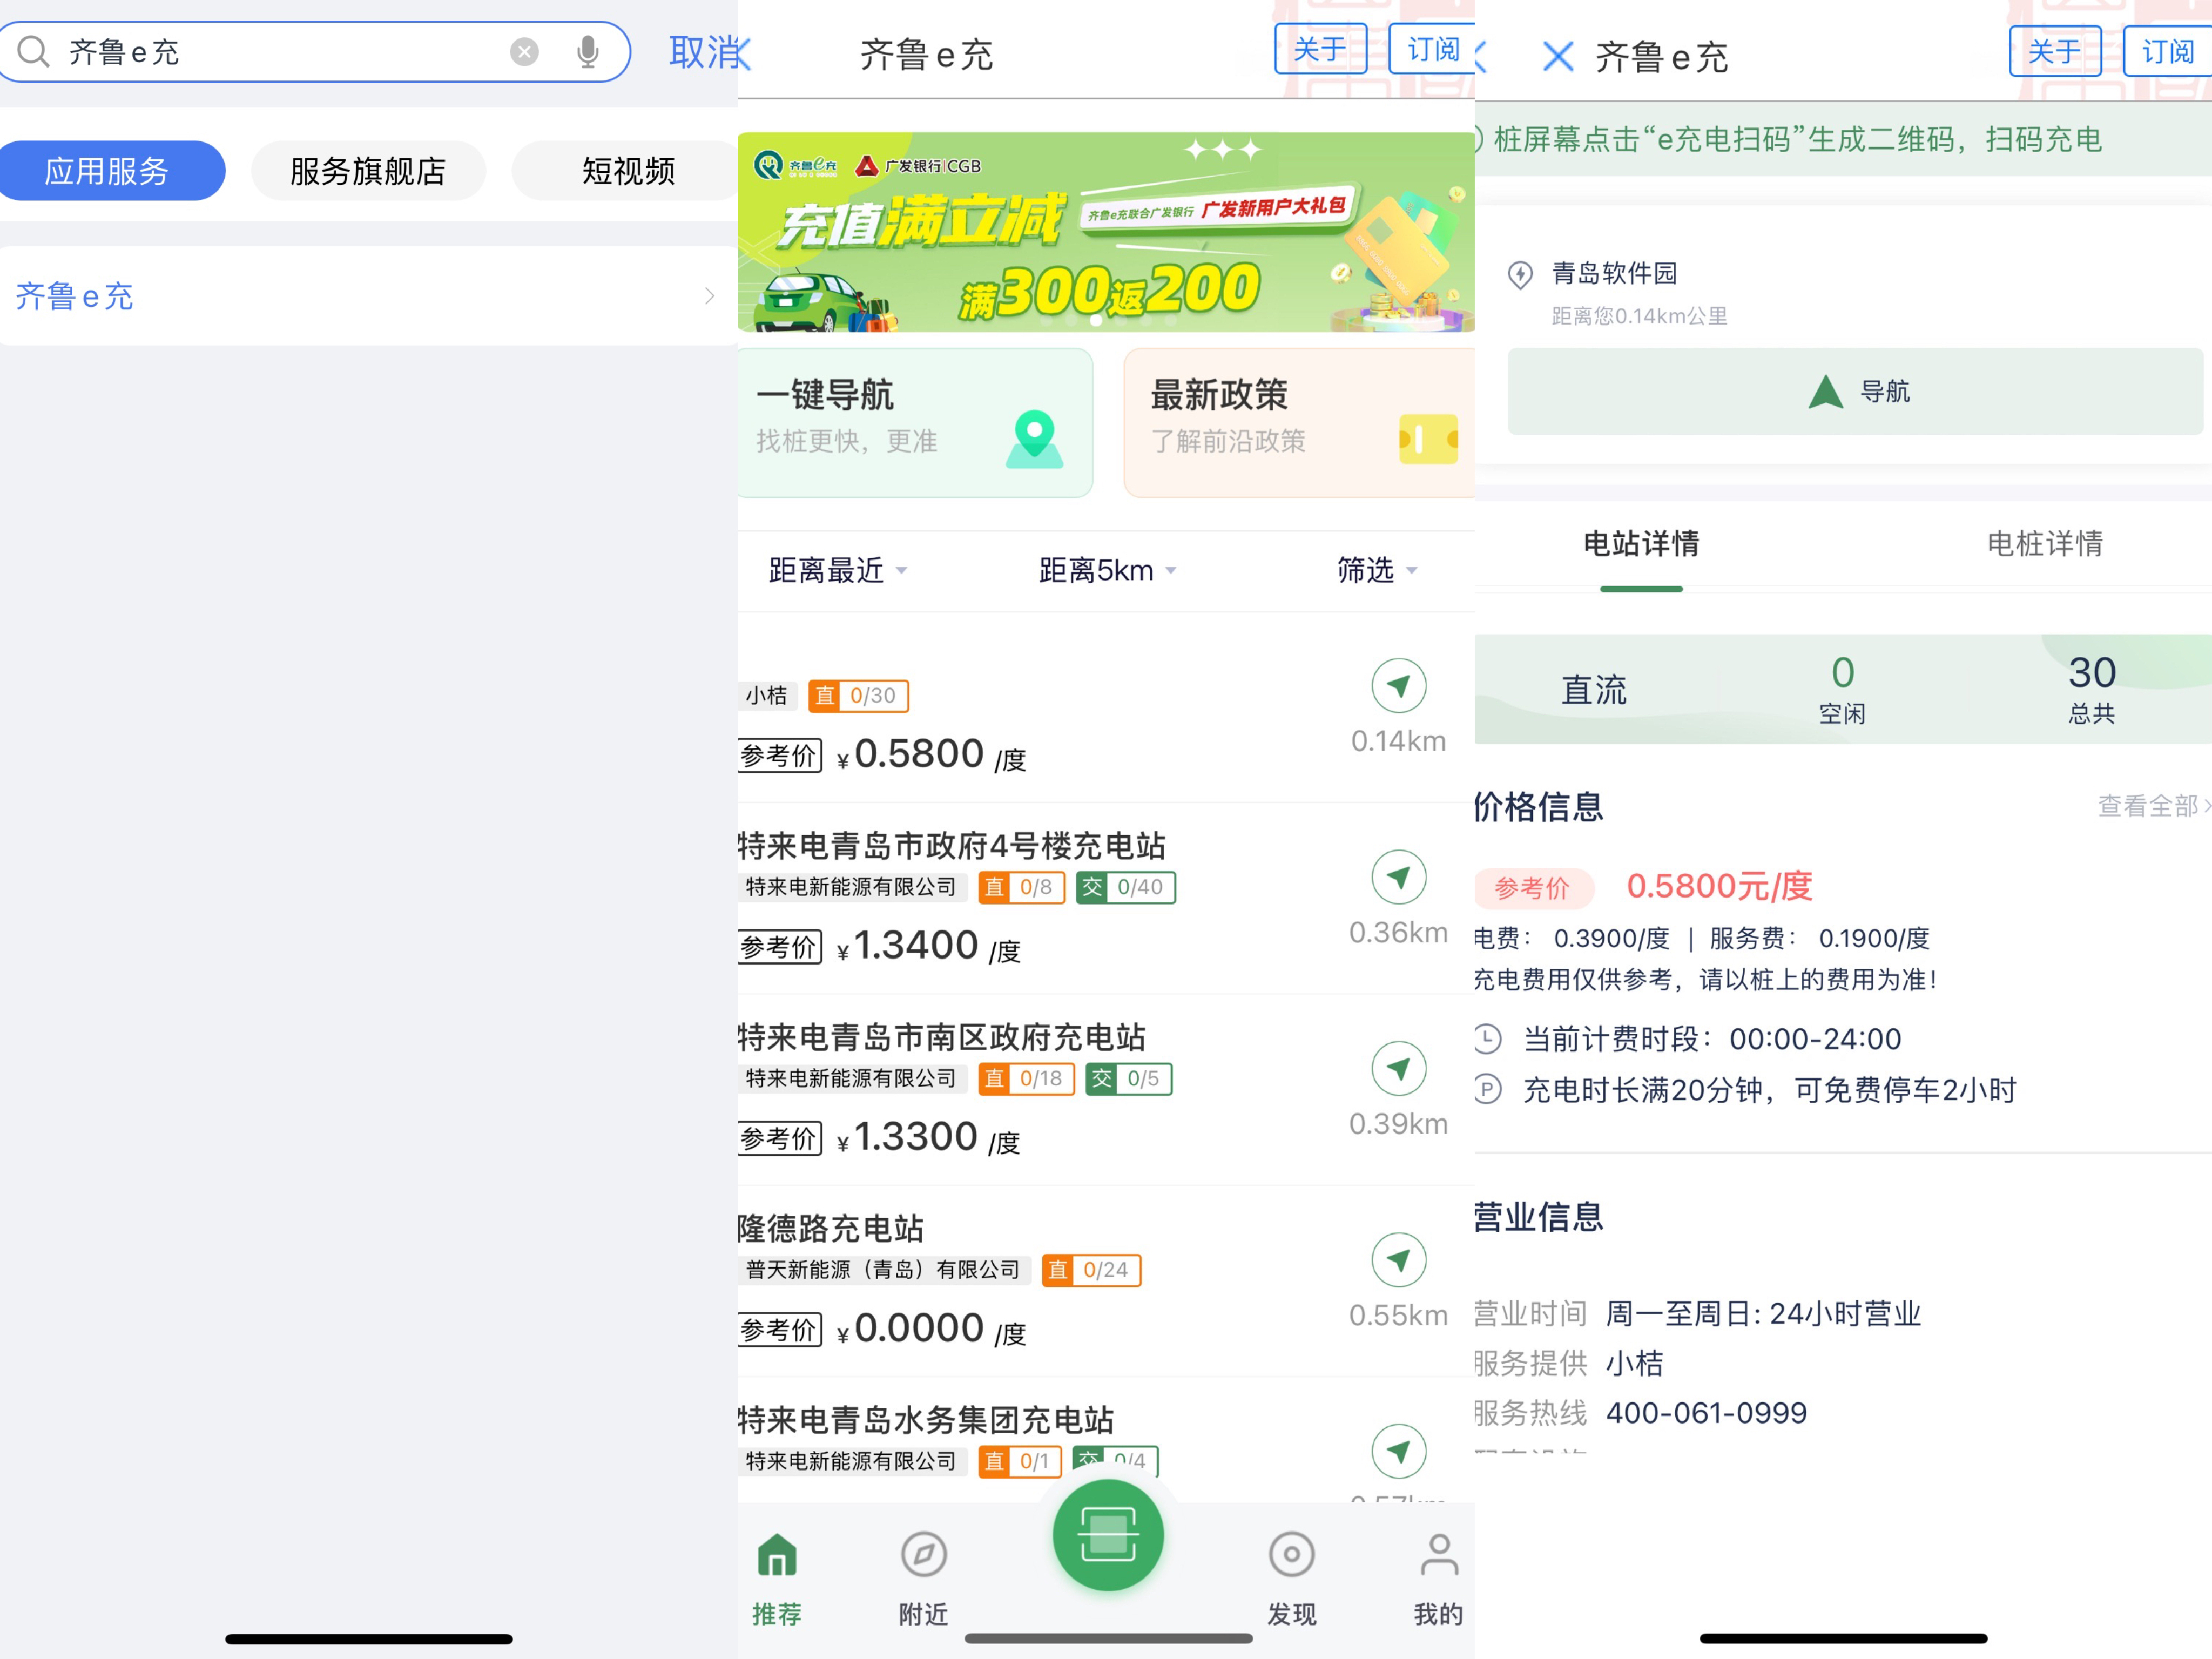
Task: Navigate to the 0.14km 小桔 station
Action: coord(1399,686)
